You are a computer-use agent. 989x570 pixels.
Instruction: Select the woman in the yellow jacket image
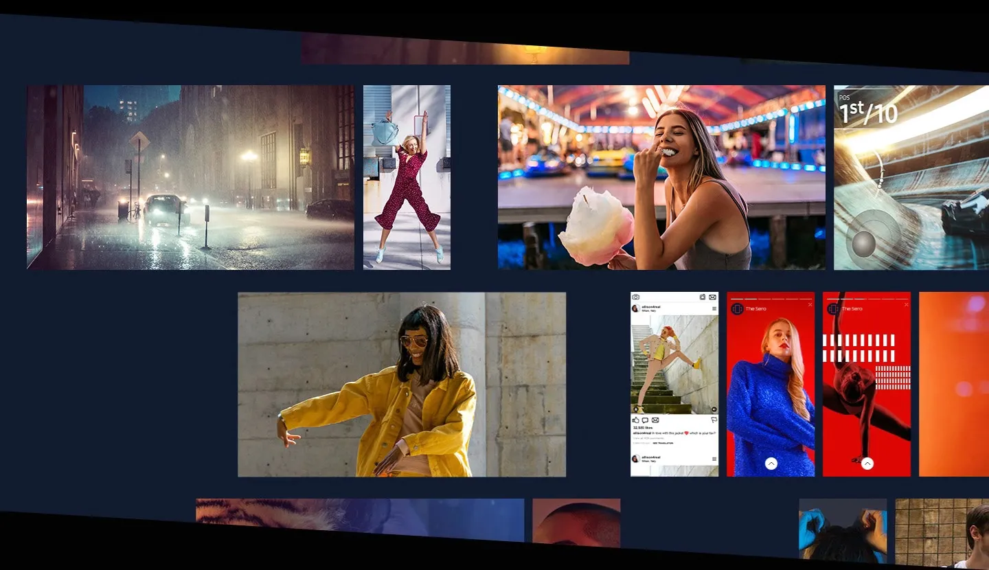click(x=402, y=385)
